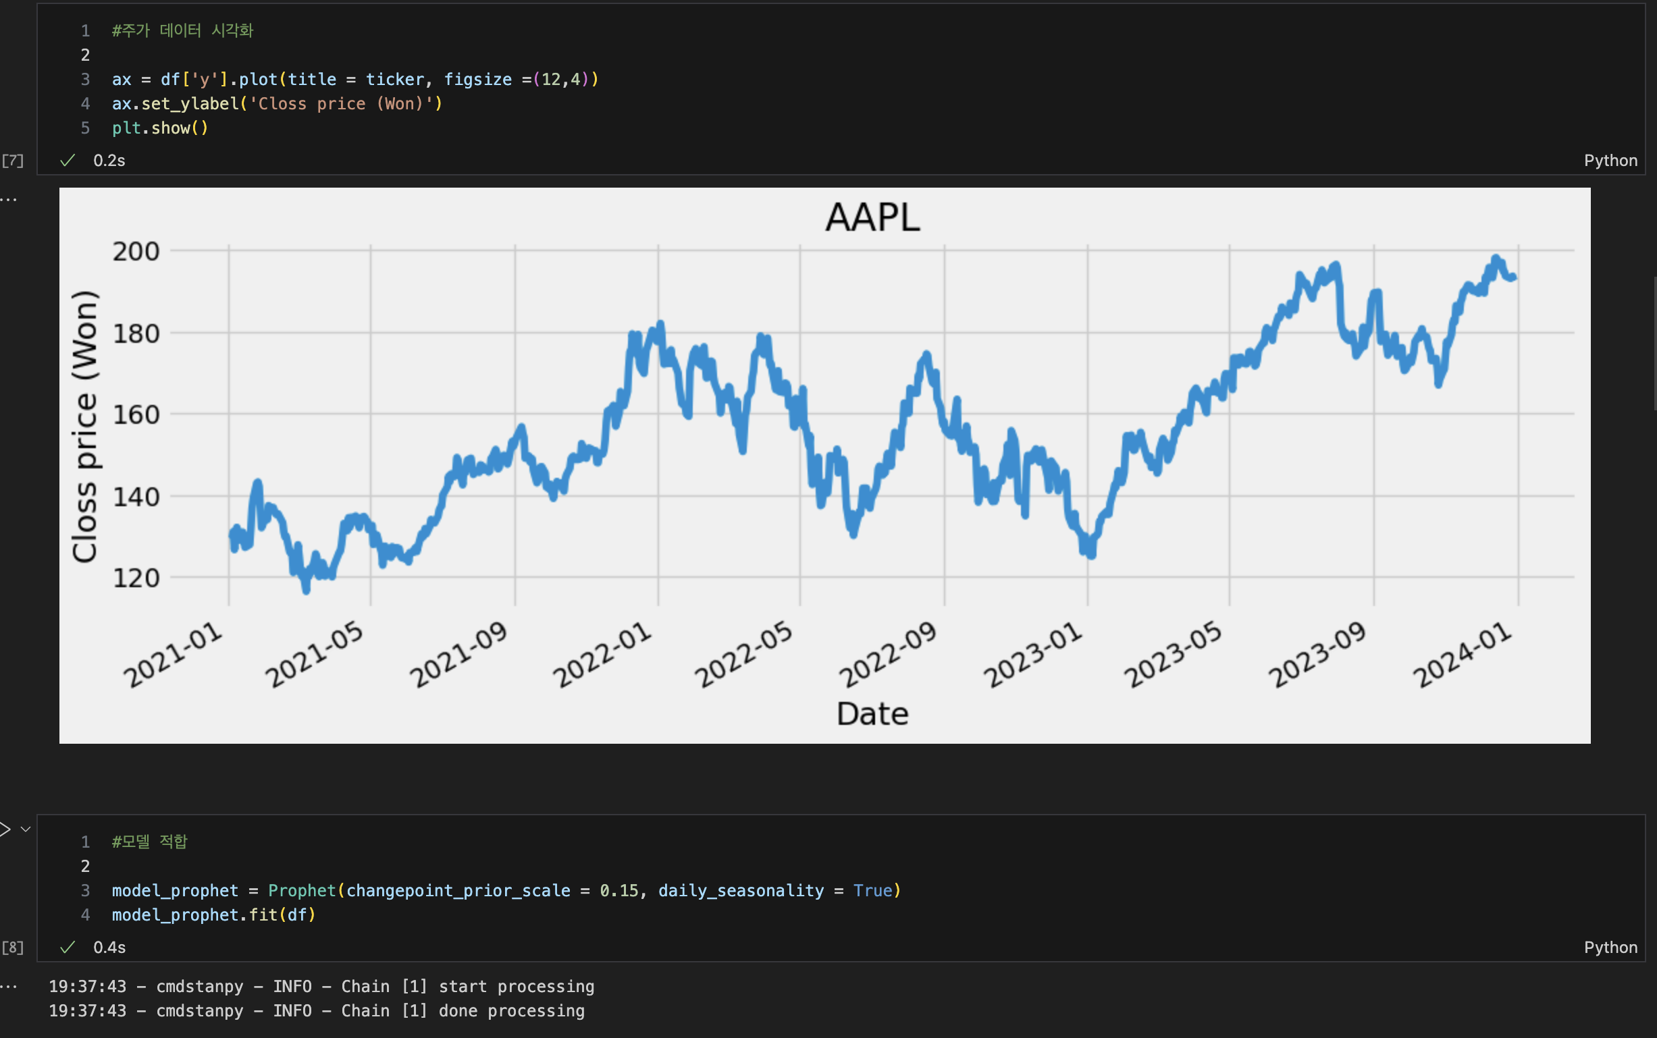
Task: Click the line 'model_prophet.fit(df)'
Action: [213, 915]
